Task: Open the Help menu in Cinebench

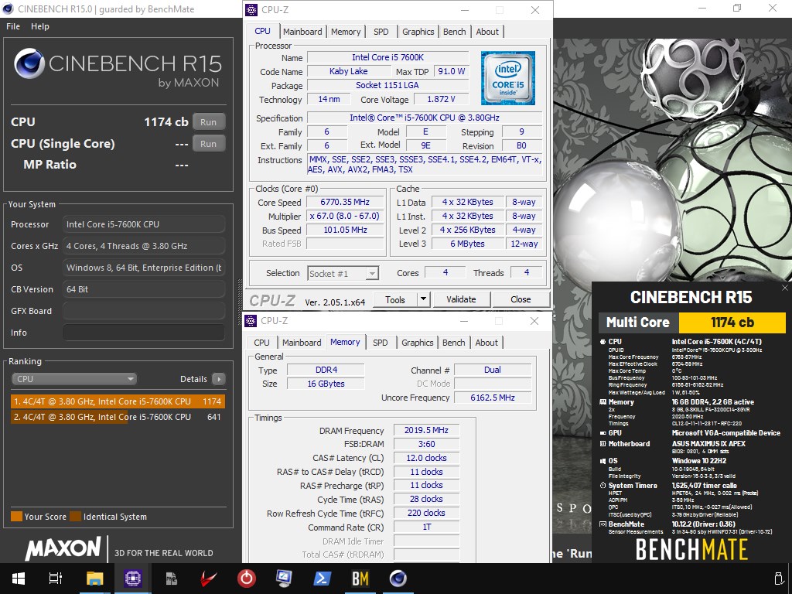Action: pyautogui.click(x=40, y=26)
